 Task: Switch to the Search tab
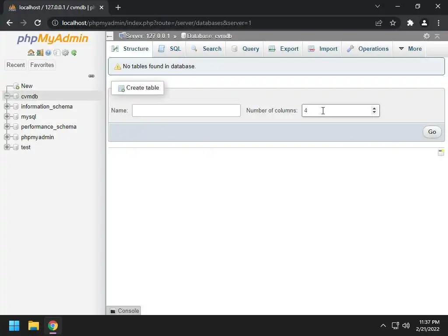click(206, 49)
